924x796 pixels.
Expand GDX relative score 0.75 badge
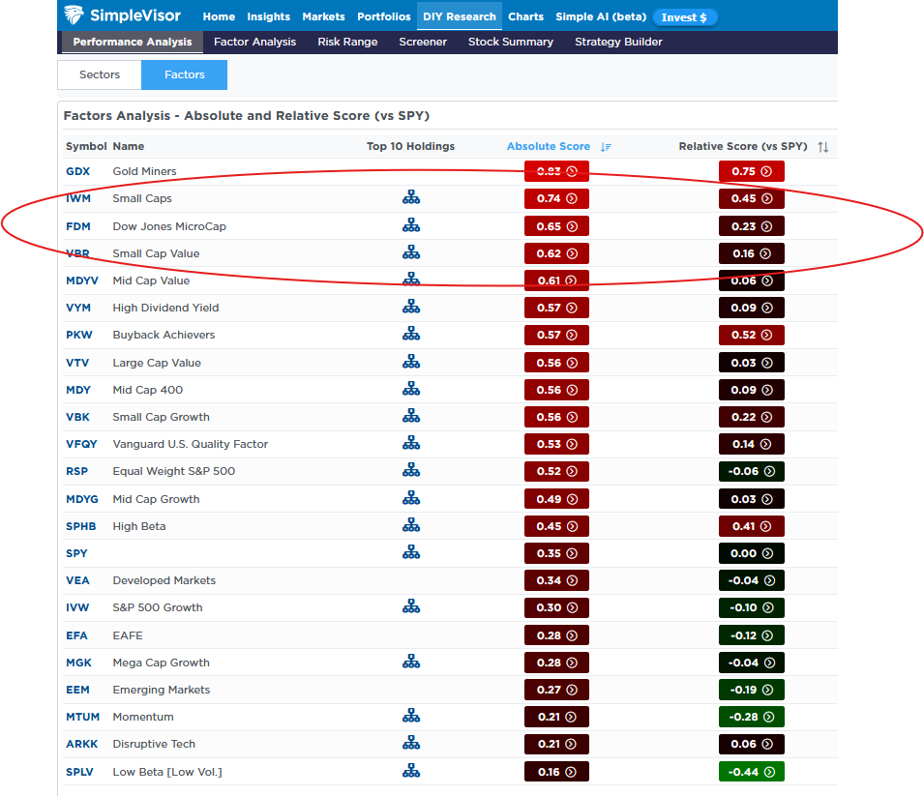(x=751, y=171)
